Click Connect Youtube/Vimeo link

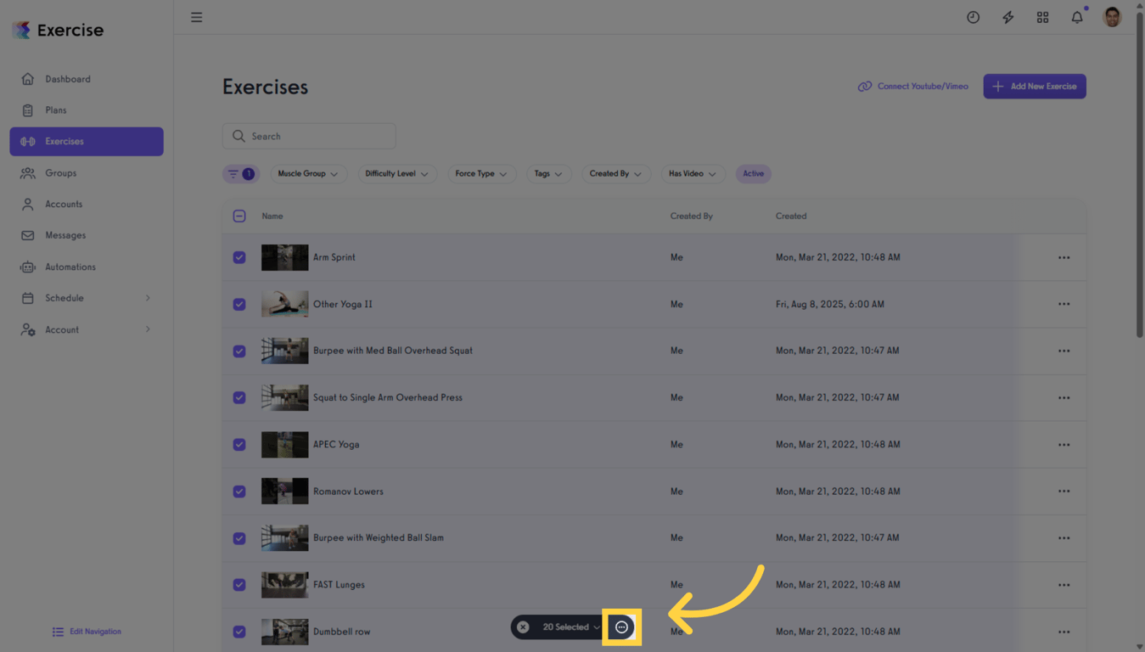pos(912,87)
